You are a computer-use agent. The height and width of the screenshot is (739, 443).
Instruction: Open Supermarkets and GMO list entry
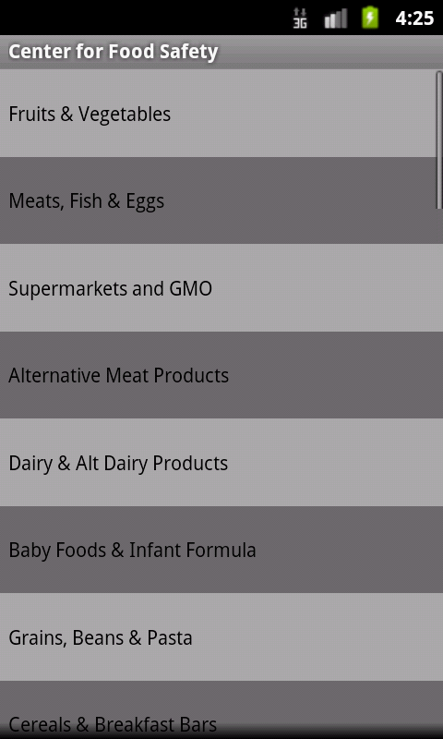(x=221, y=288)
